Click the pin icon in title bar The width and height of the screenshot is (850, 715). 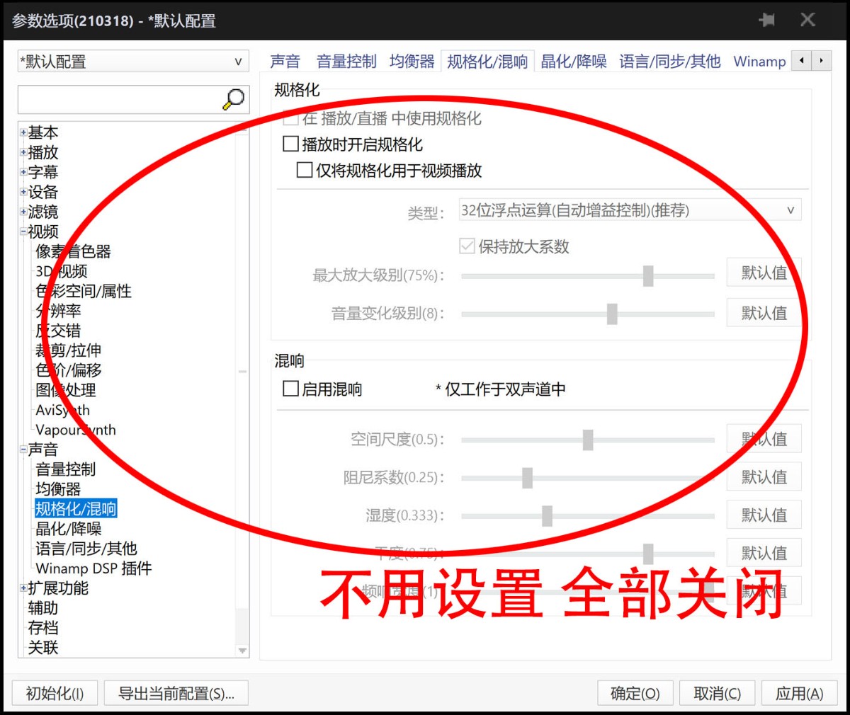[766, 20]
